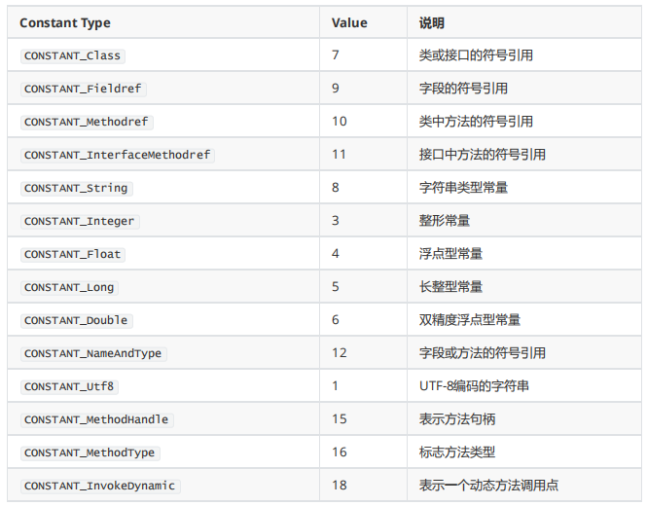This screenshot has height=506, width=647.
Task: Click the value 18 cell
Action: click(338, 486)
